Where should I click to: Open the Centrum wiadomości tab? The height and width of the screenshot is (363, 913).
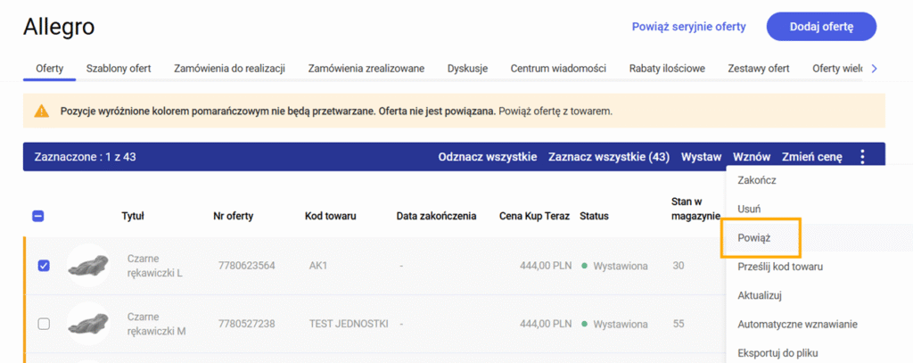coord(558,69)
